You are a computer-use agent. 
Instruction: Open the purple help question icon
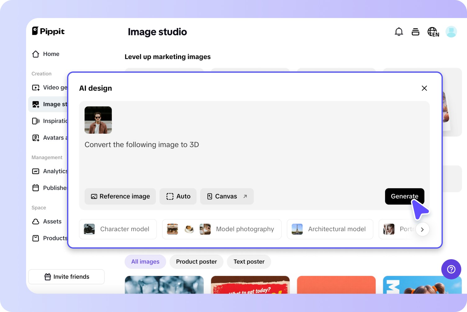[451, 269]
